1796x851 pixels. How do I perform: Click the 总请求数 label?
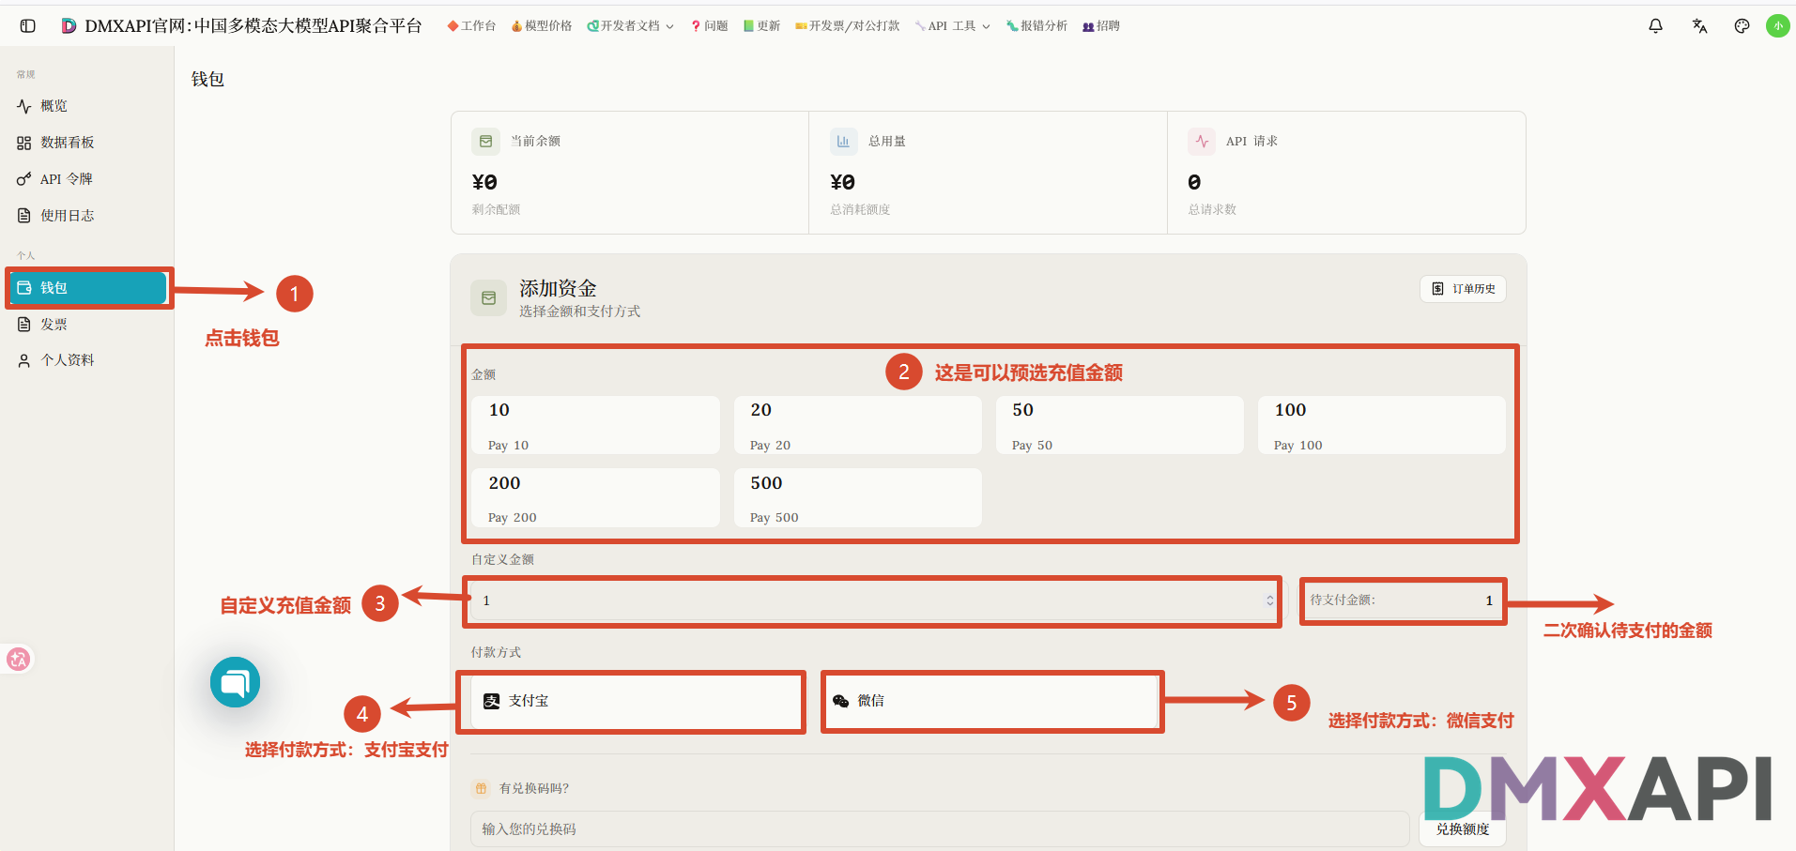[x=1212, y=210]
